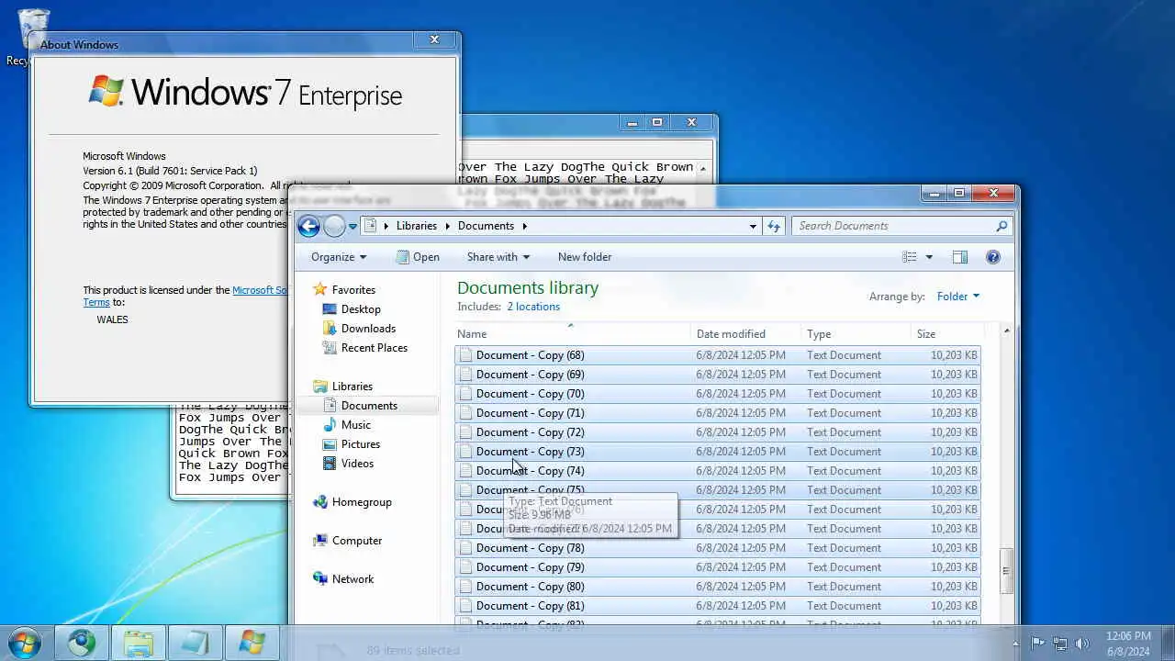
Task: Click the New folder button
Action: click(x=585, y=257)
